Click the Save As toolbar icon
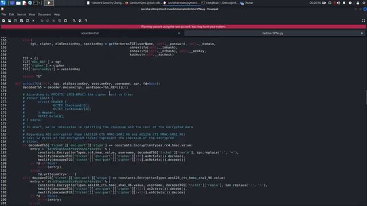The height and width of the screenshot is (206, 367). [x=21, y=21]
